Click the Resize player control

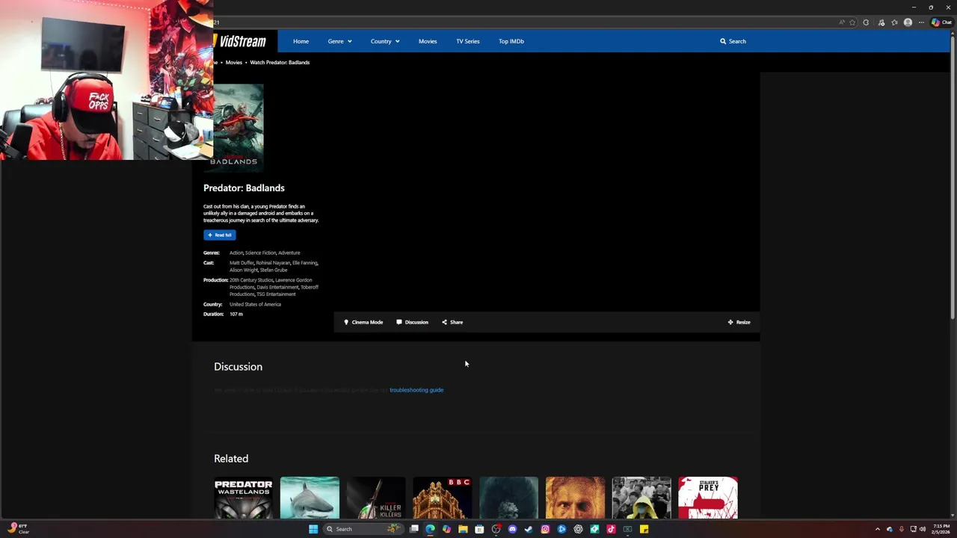point(739,322)
